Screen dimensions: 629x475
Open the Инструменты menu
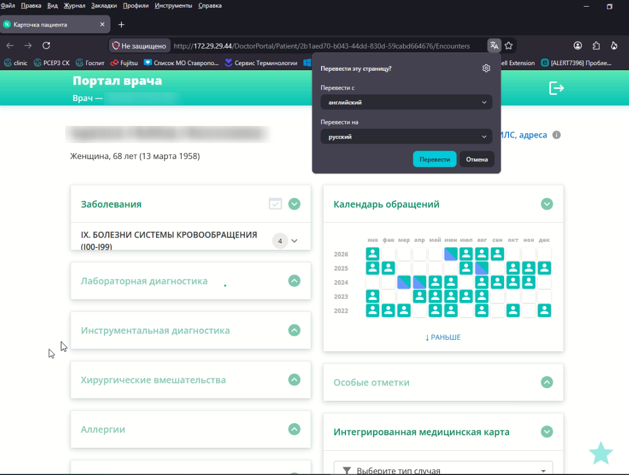click(x=174, y=6)
